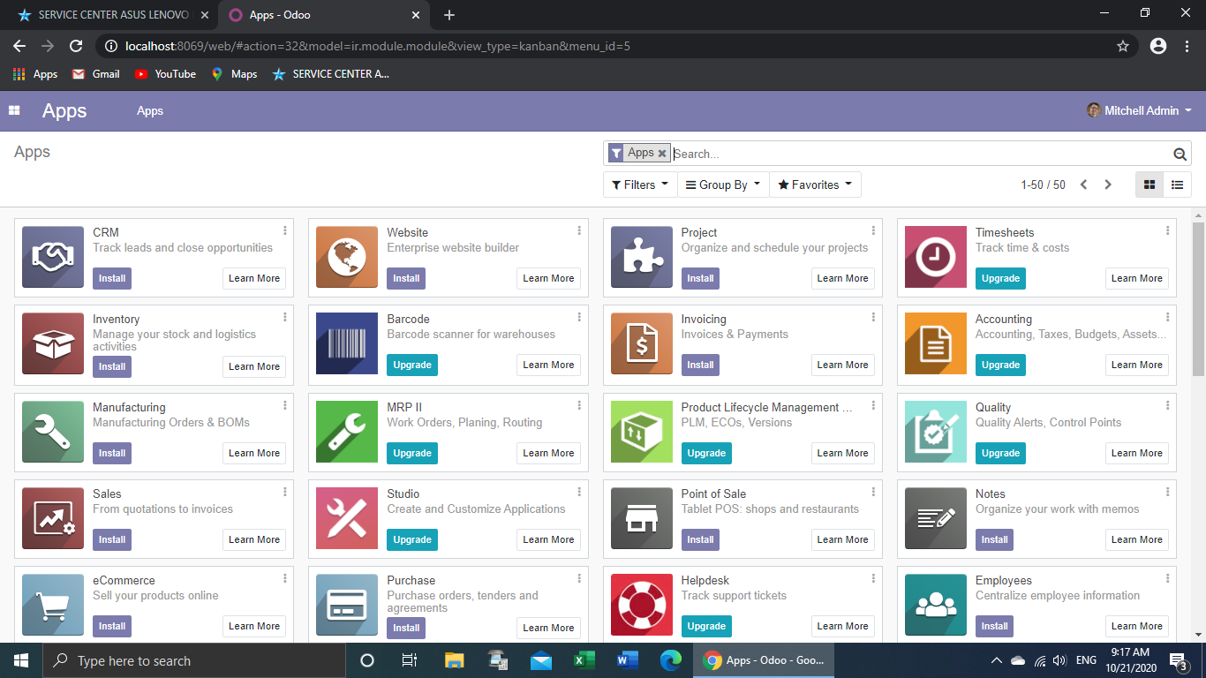Viewport: 1206px width, 678px height.
Task: Click the Manufacturing wrench icon
Action: 53,432
